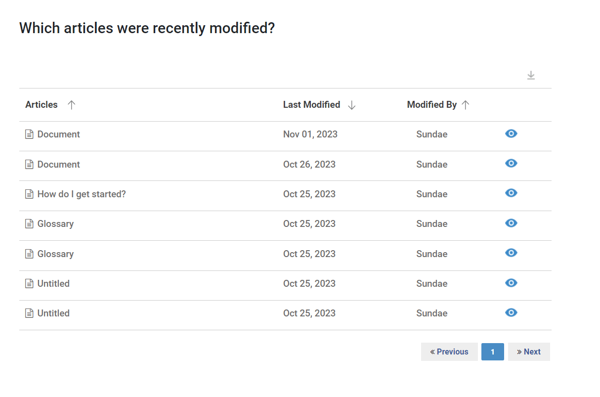The image size is (600, 397).
Task: Click the Last Modified column header label
Action: click(311, 105)
